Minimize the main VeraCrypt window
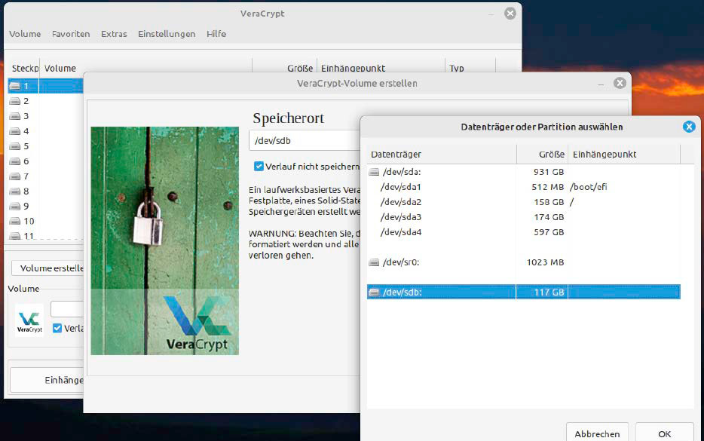This screenshot has width=704, height=441. [x=491, y=15]
